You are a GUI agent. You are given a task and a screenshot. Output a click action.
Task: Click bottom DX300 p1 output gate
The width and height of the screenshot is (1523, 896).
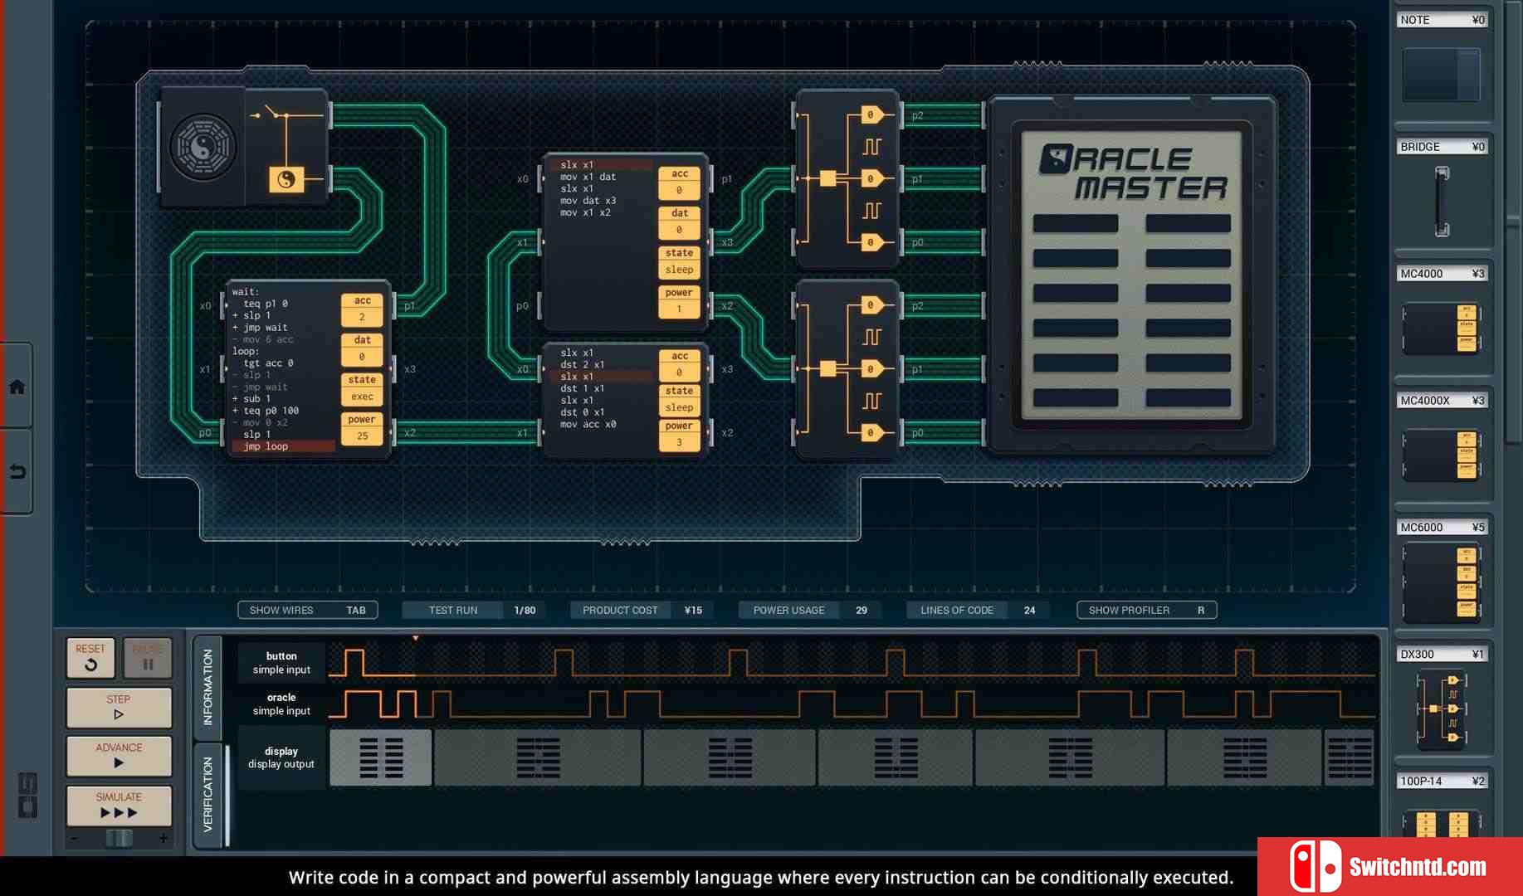[871, 369]
